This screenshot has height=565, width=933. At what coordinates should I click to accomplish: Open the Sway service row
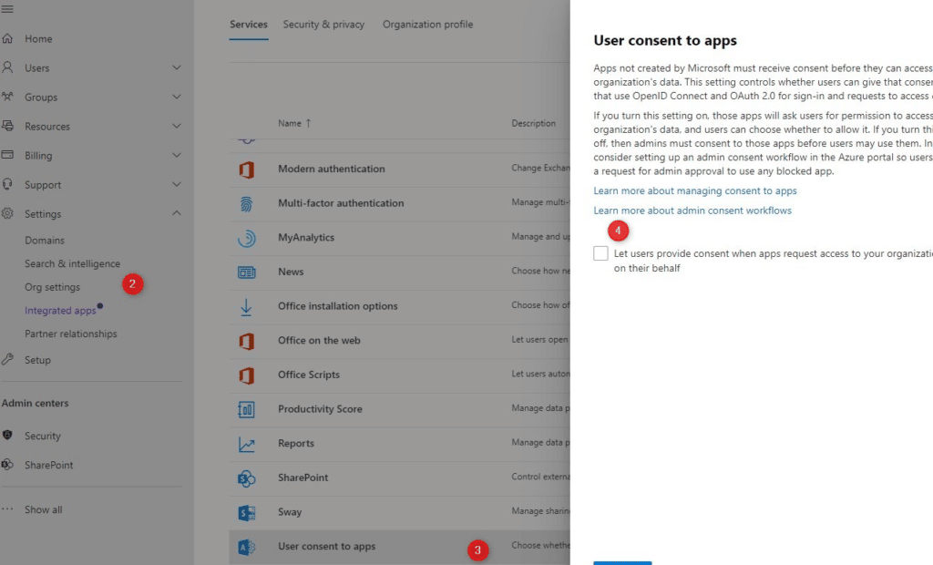click(x=400, y=513)
